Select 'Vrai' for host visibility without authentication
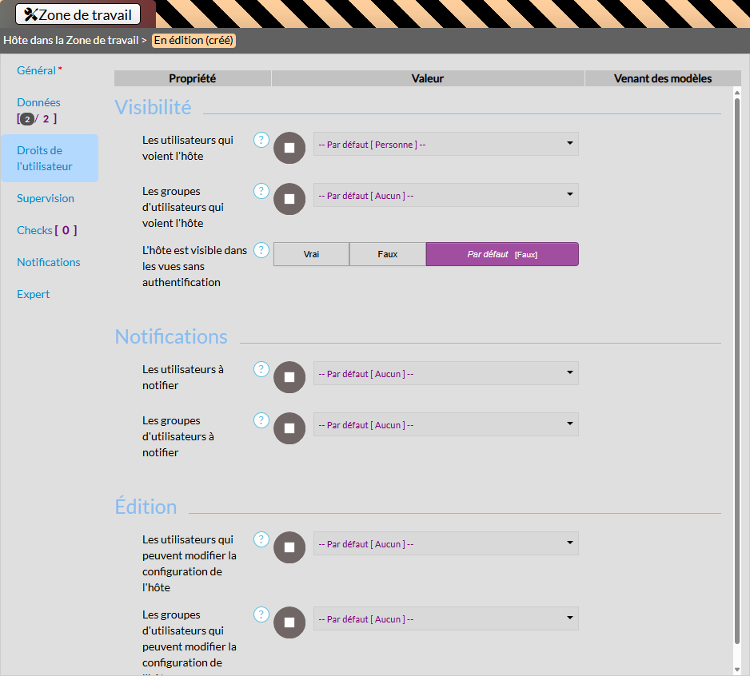 tap(311, 254)
